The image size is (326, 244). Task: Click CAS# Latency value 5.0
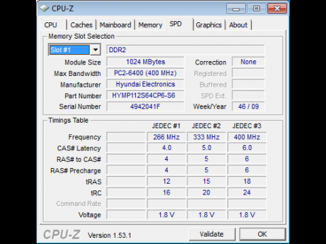click(206, 148)
